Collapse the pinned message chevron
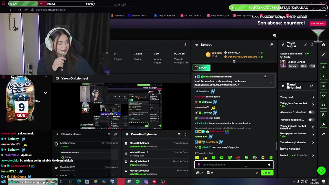Screen dimensions: 329x185 (272, 82)
